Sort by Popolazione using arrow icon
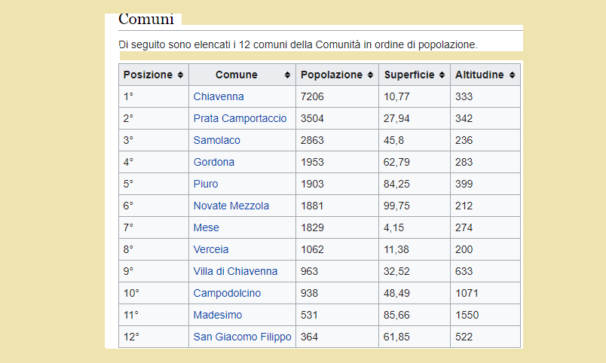606x363 pixels. click(x=370, y=75)
